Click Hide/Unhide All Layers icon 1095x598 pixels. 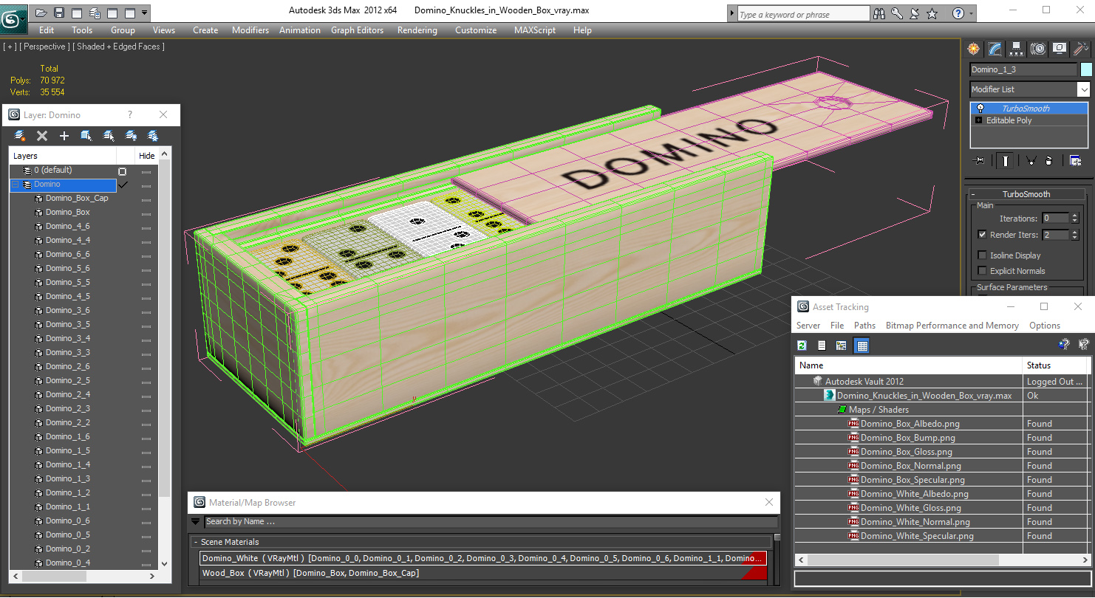[131, 136]
